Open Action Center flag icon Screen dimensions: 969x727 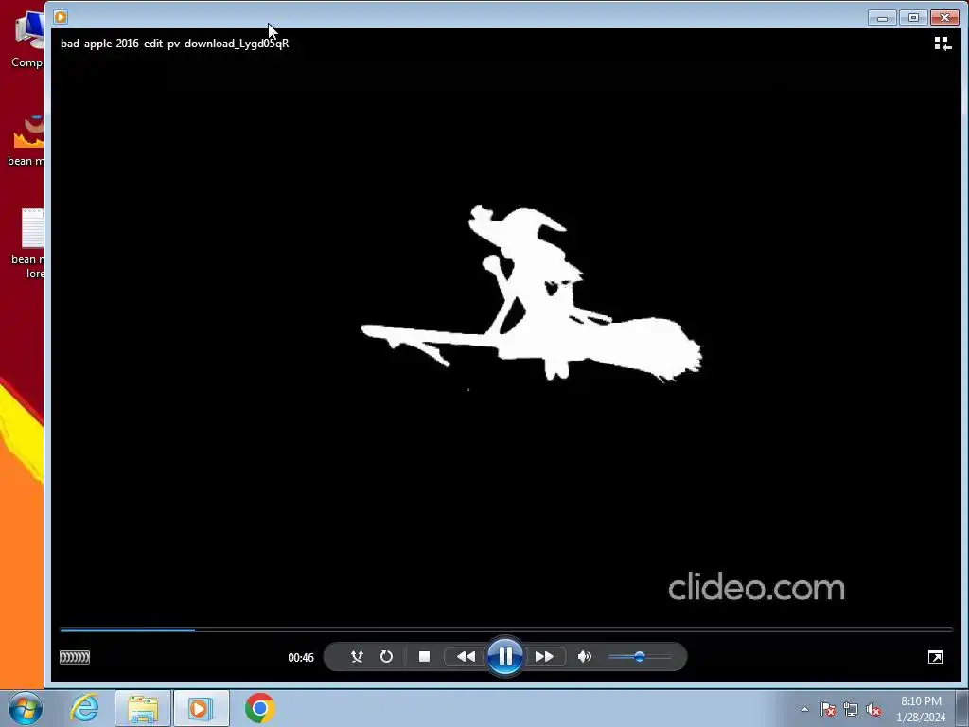pyautogui.click(x=828, y=709)
